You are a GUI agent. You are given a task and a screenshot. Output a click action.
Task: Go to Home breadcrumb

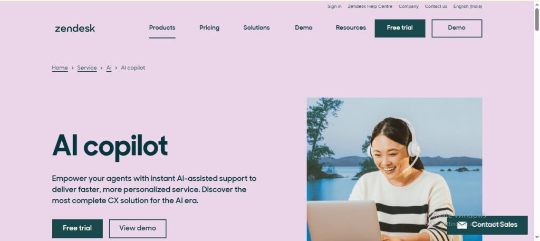point(60,68)
